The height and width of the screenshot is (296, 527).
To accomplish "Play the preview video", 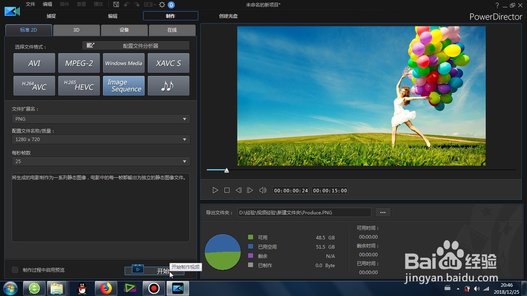I will coord(215,190).
